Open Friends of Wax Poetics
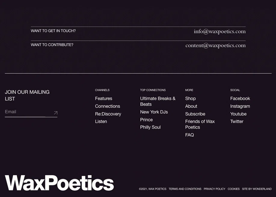 tap(200, 124)
